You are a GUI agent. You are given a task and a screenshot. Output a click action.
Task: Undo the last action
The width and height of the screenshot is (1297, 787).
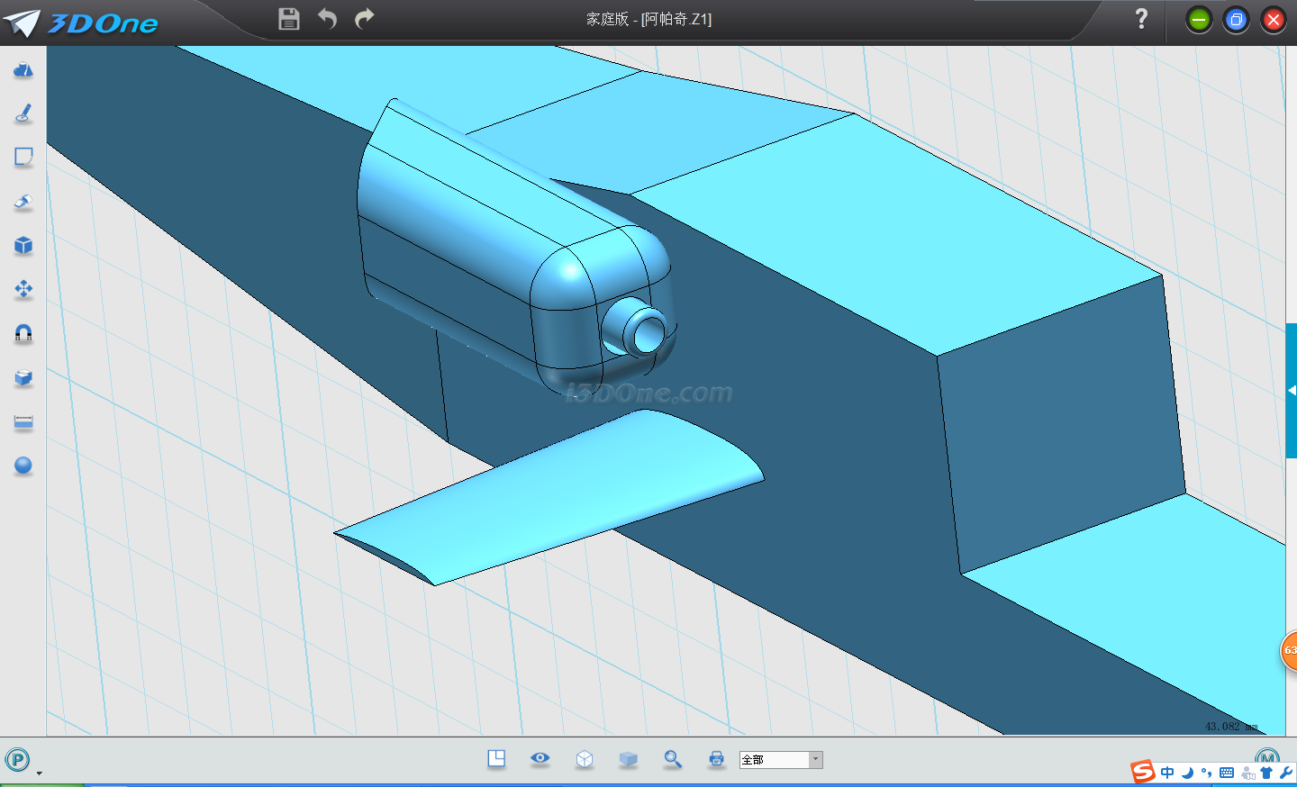click(x=327, y=19)
